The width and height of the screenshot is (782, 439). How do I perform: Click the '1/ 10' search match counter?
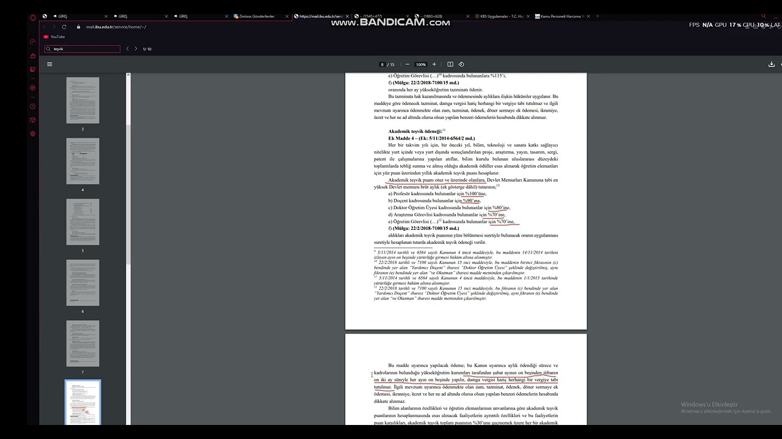147,49
